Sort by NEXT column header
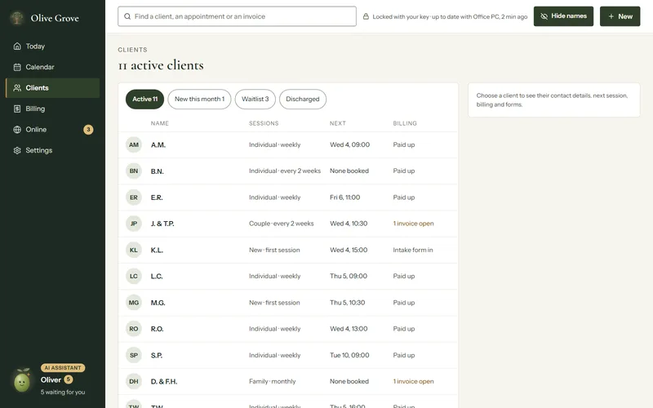The height and width of the screenshot is (408, 653). click(x=338, y=123)
